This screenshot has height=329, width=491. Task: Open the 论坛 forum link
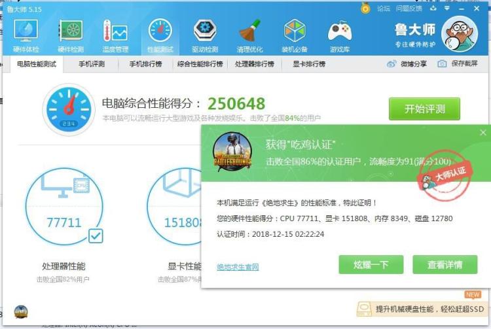(383, 9)
